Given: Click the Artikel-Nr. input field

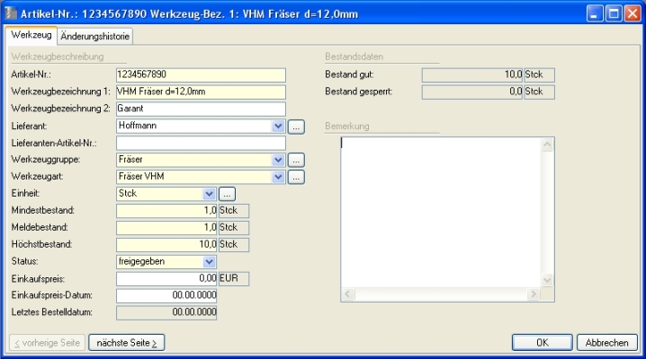Looking at the screenshot, I should (200, 74).
